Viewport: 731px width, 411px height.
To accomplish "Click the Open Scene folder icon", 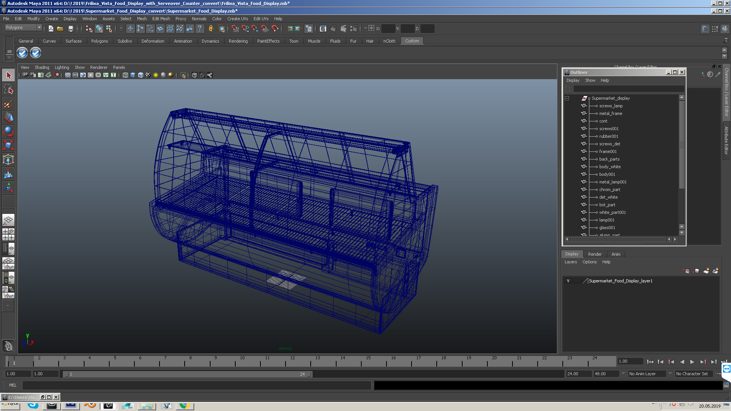I will click(60, 29).
